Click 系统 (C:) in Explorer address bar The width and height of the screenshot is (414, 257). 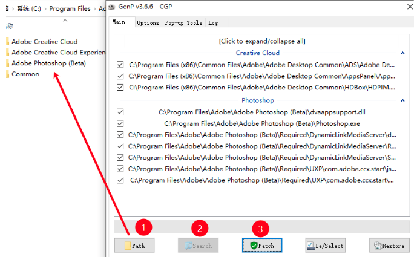(29, 8)
